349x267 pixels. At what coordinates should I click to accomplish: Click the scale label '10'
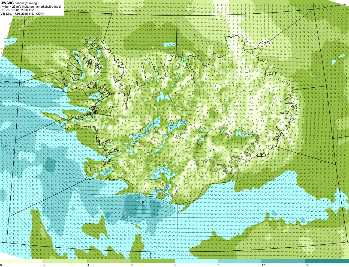pyautogui.click(x=219, y=265)
